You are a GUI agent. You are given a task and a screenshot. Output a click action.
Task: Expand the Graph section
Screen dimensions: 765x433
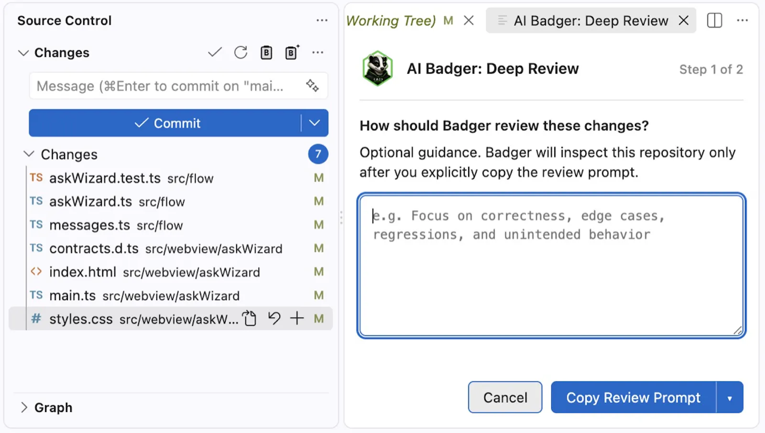click(x=23, y=407)
